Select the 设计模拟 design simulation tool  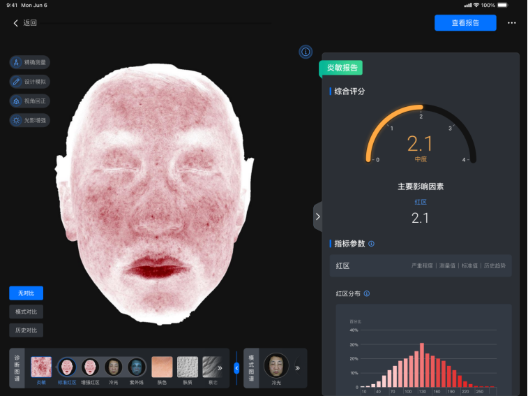[29, 82]
